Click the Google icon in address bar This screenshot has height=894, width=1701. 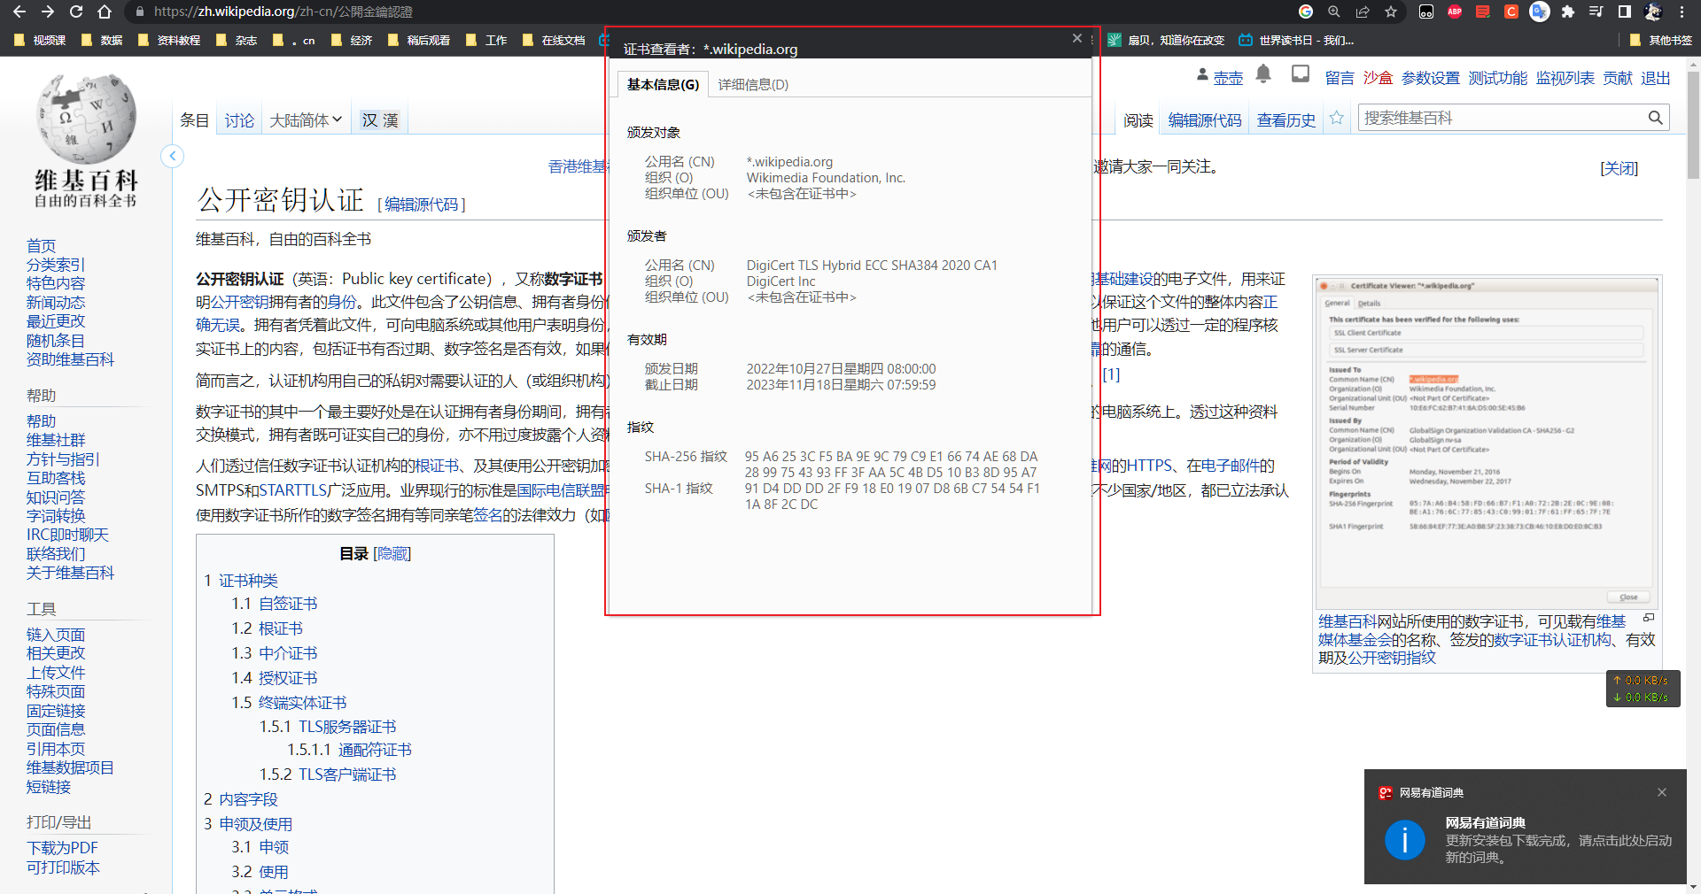[1305, 12]
